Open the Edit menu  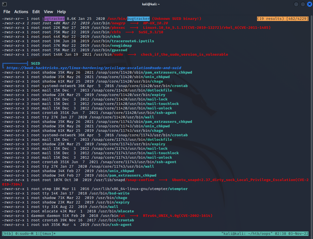click(36, 12)
